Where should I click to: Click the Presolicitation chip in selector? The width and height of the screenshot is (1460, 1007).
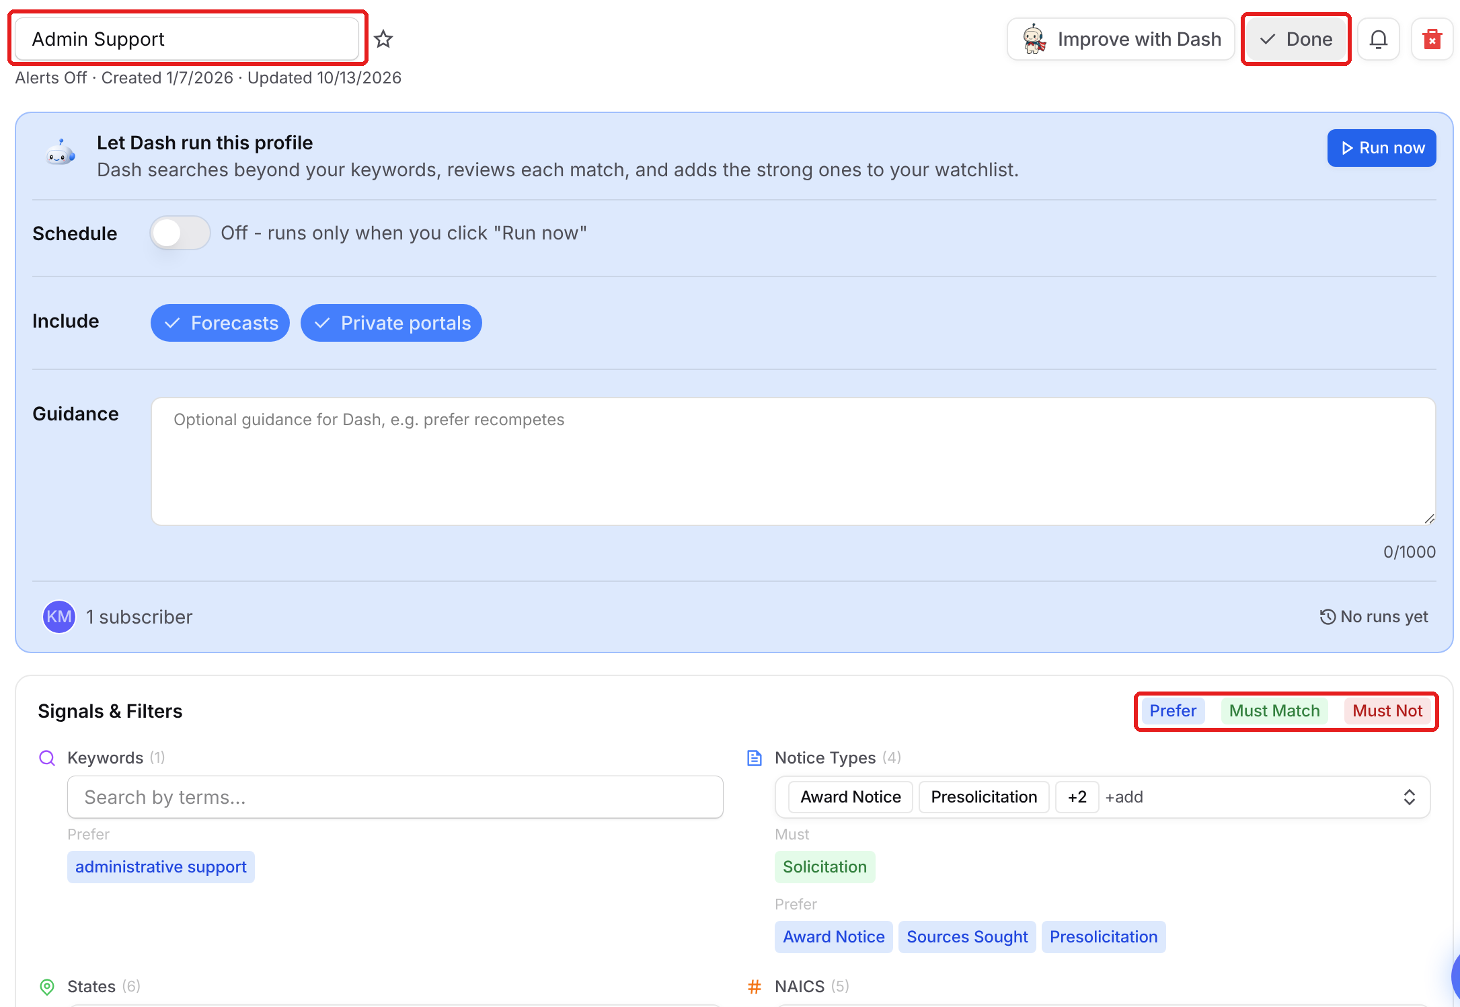(984, 797)
